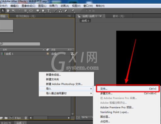Open the 文件(F) menu

tap(4, 6)
